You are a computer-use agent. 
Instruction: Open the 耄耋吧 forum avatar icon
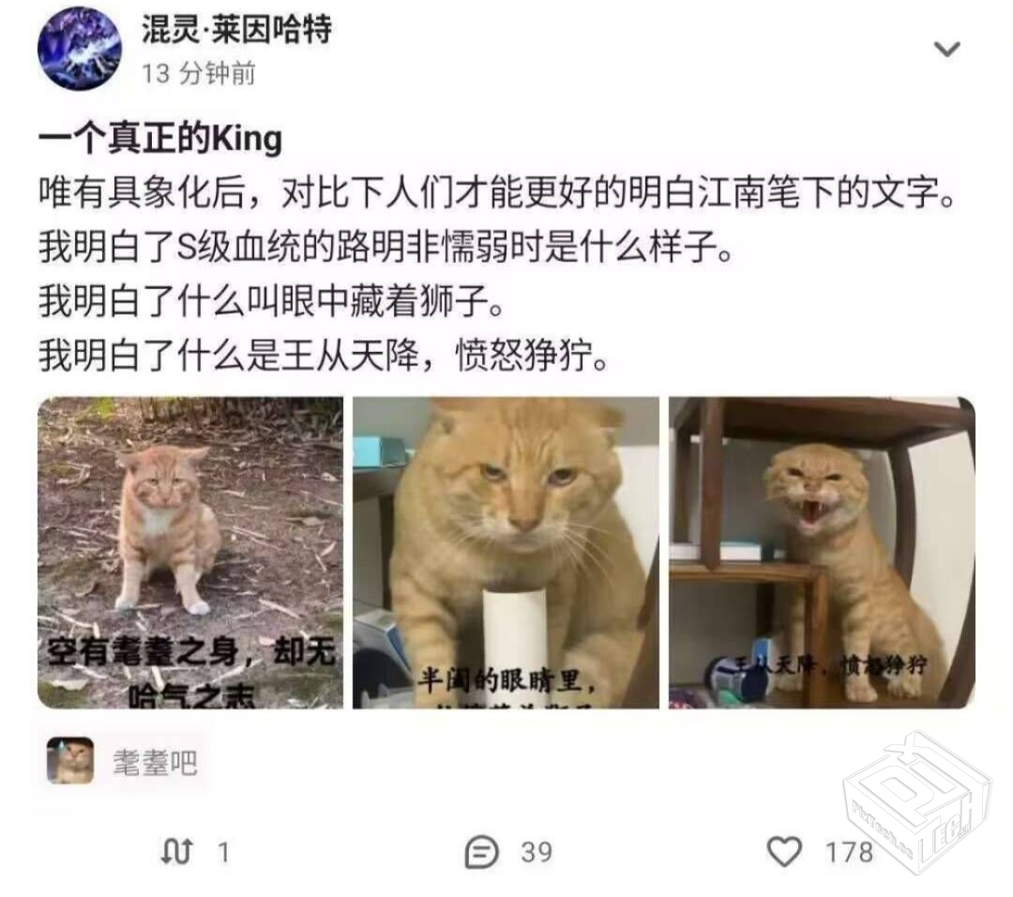[x=70, y=761]
